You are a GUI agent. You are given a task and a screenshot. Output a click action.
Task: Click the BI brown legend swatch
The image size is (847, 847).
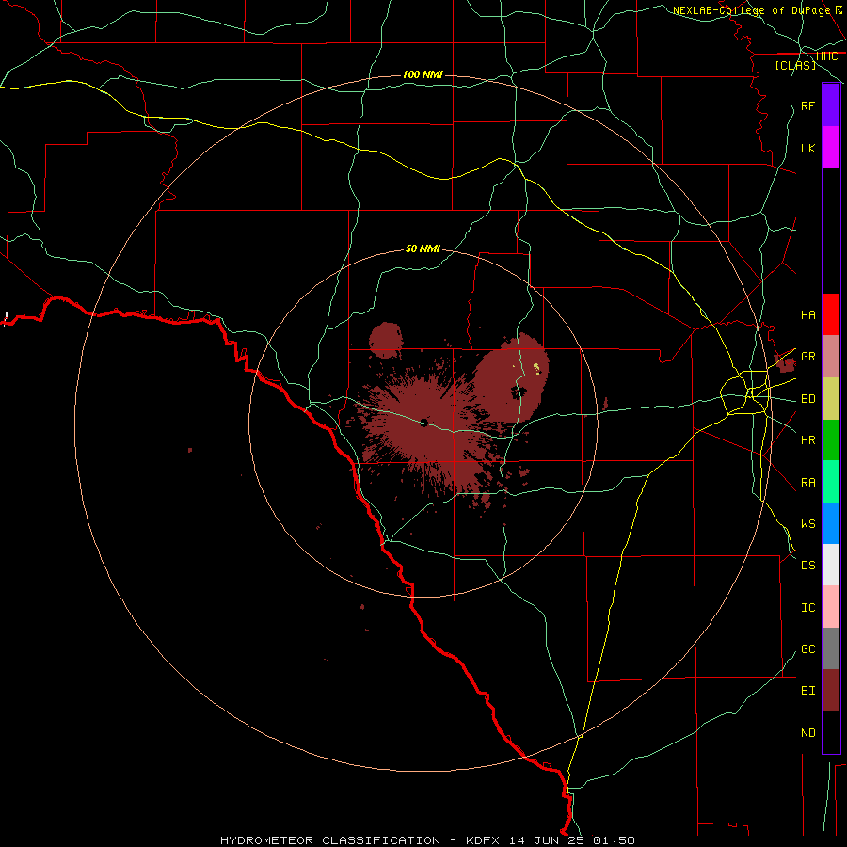[x=831, y=691]
